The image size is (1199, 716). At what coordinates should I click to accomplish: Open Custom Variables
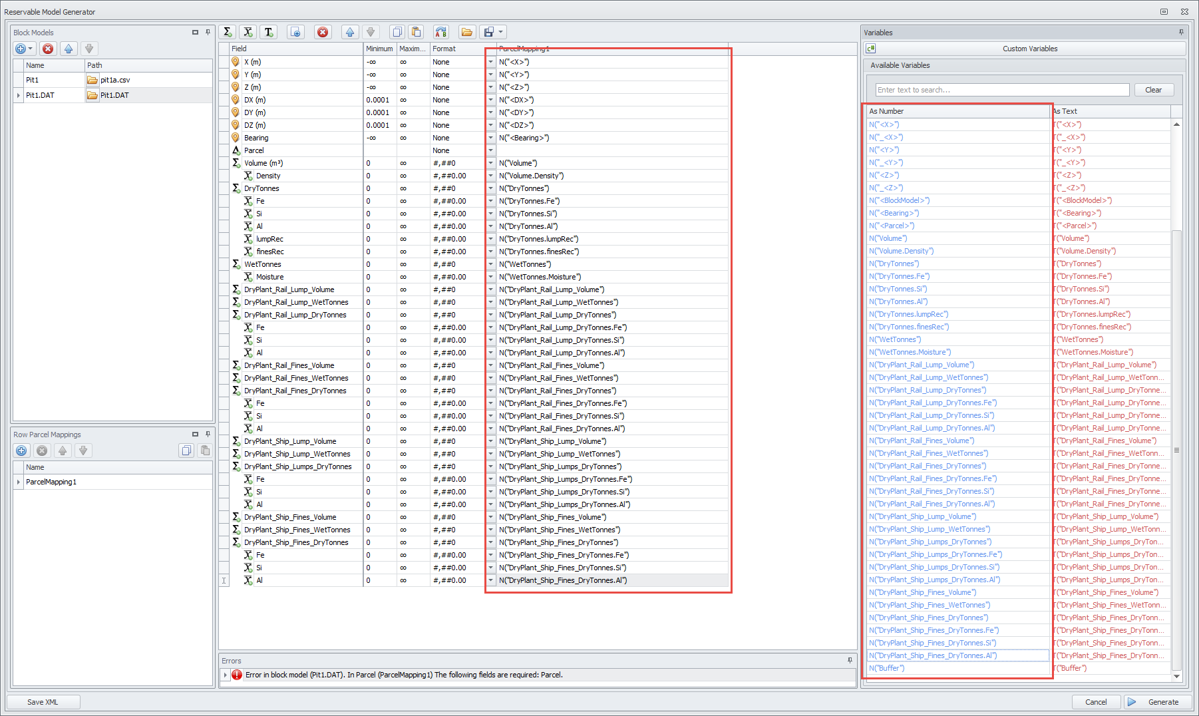coord(1029,49)
